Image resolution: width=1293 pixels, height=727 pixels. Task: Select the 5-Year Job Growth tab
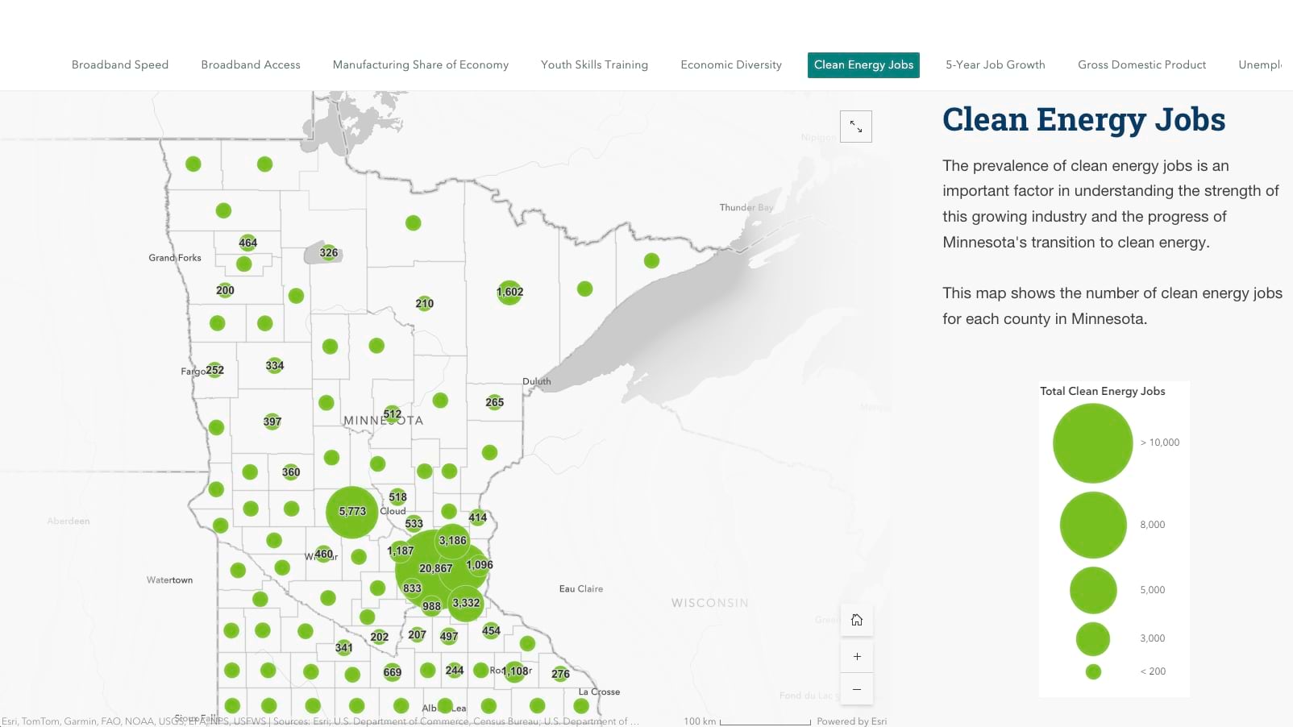coord(995,64)
